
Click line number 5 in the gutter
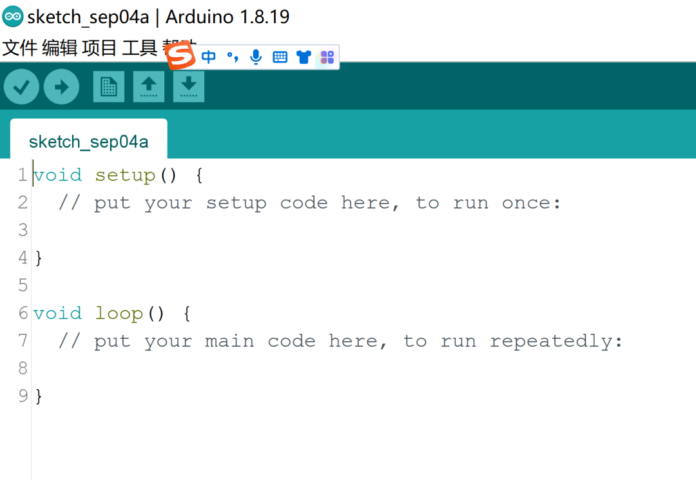tap(23, 285)
